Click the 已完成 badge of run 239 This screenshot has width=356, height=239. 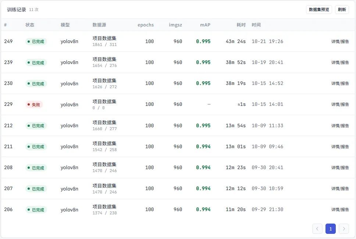(36, 63)
